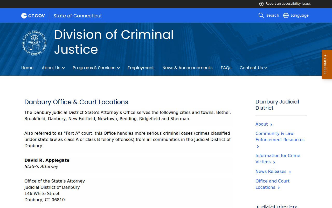
Task: Open the orange Feedback tab
Action: pos(327,64)
